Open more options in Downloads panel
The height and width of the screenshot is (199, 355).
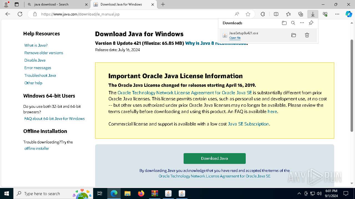pyautogui.click(x=302, y=23)
